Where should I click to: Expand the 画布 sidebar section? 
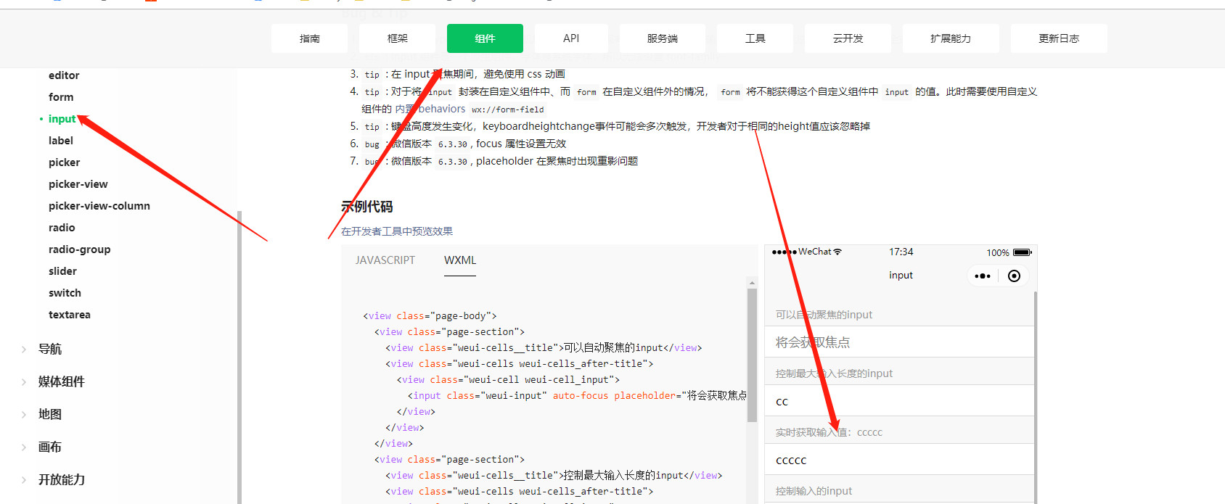tap(24, 447)
